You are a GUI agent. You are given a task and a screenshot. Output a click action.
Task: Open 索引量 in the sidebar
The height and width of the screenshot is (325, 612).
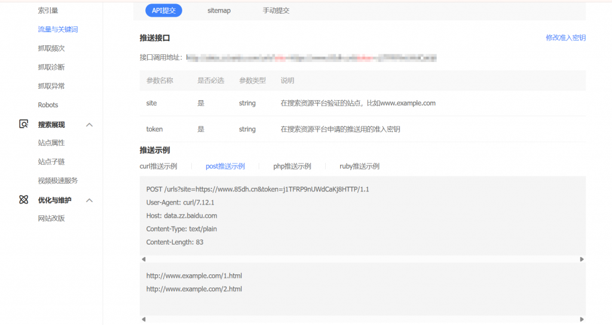48,11
